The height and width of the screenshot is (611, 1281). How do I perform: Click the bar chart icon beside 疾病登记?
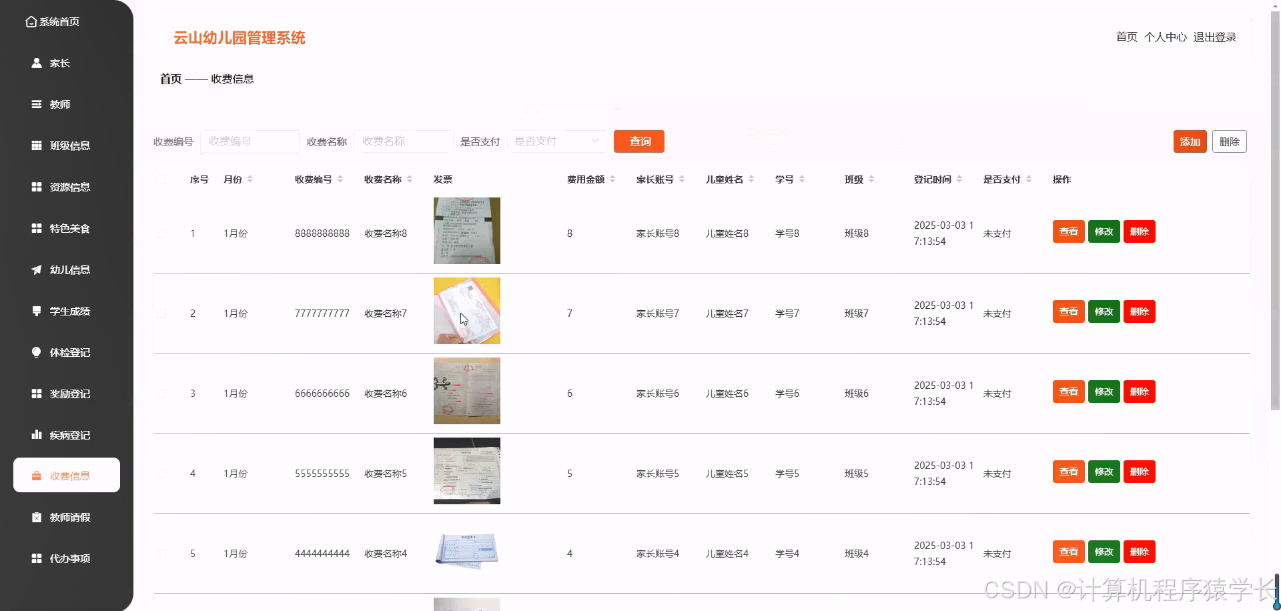pos(37,436)
